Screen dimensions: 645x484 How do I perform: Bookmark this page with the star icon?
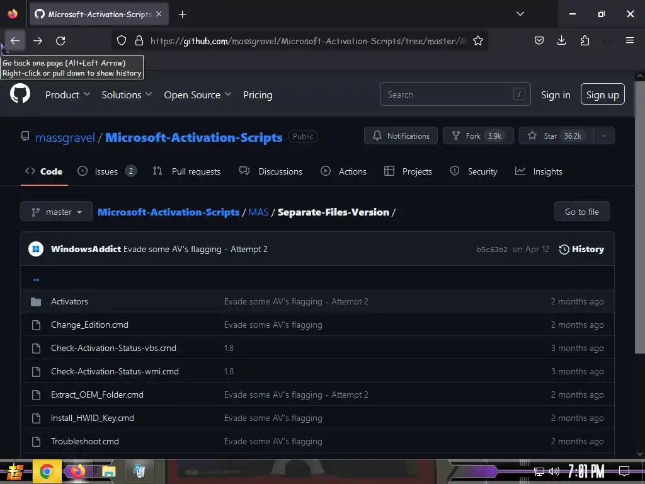click(x=477, y=41)
